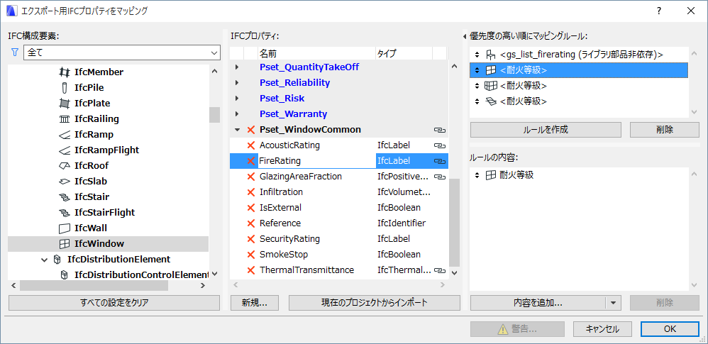Select the IfcRailing element icon
The image size is (708, 344).
[x=65, y=118]
